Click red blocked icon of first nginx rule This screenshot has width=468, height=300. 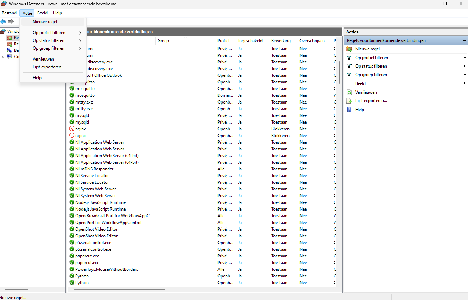(72, 129)
